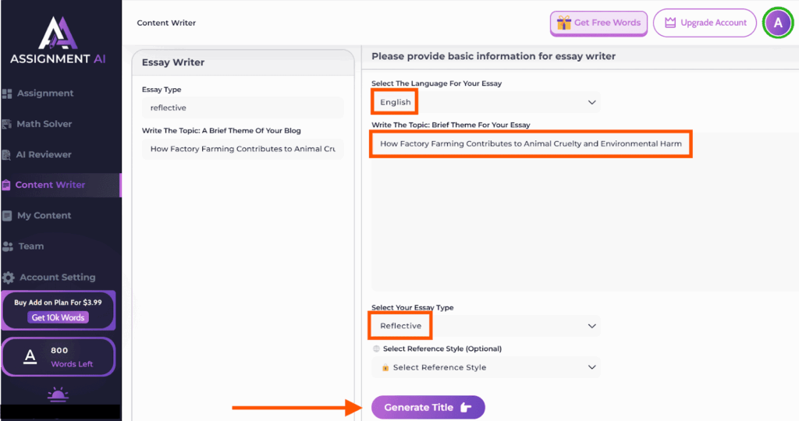The height and width of the screenshot is (421, 799).
Task: Click the Generate Title button
Action: click(x=428, y=407)
